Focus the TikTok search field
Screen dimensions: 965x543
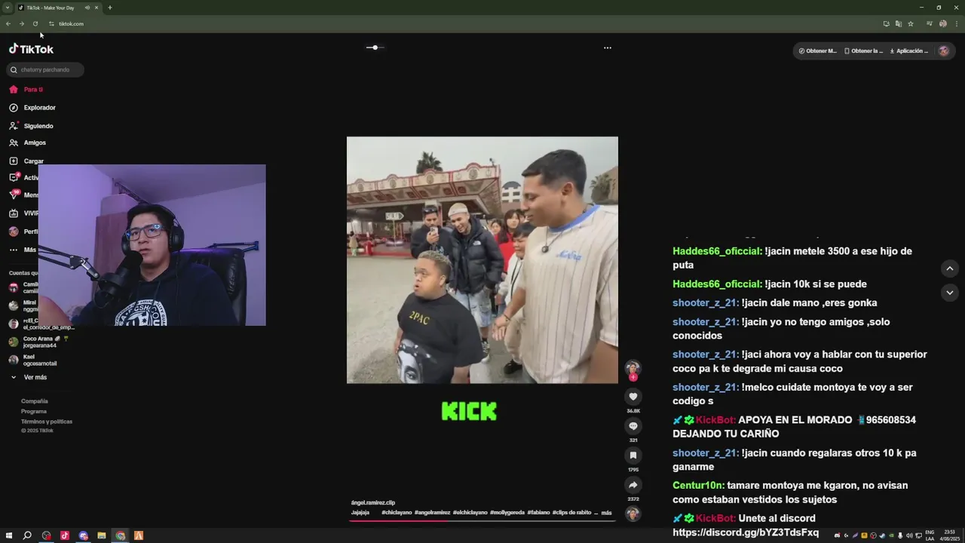pyautogui.click(x=46, y=69)
